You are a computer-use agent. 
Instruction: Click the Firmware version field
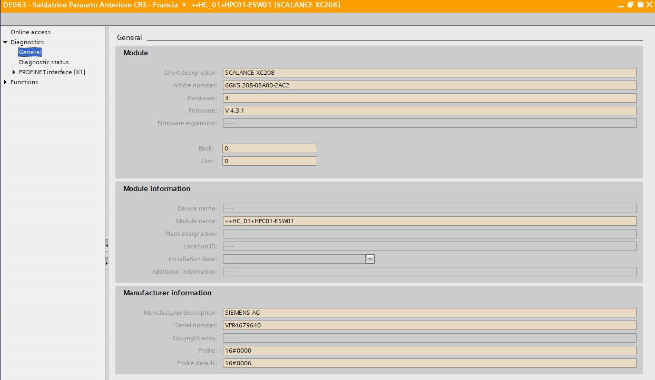pos(429,111)
